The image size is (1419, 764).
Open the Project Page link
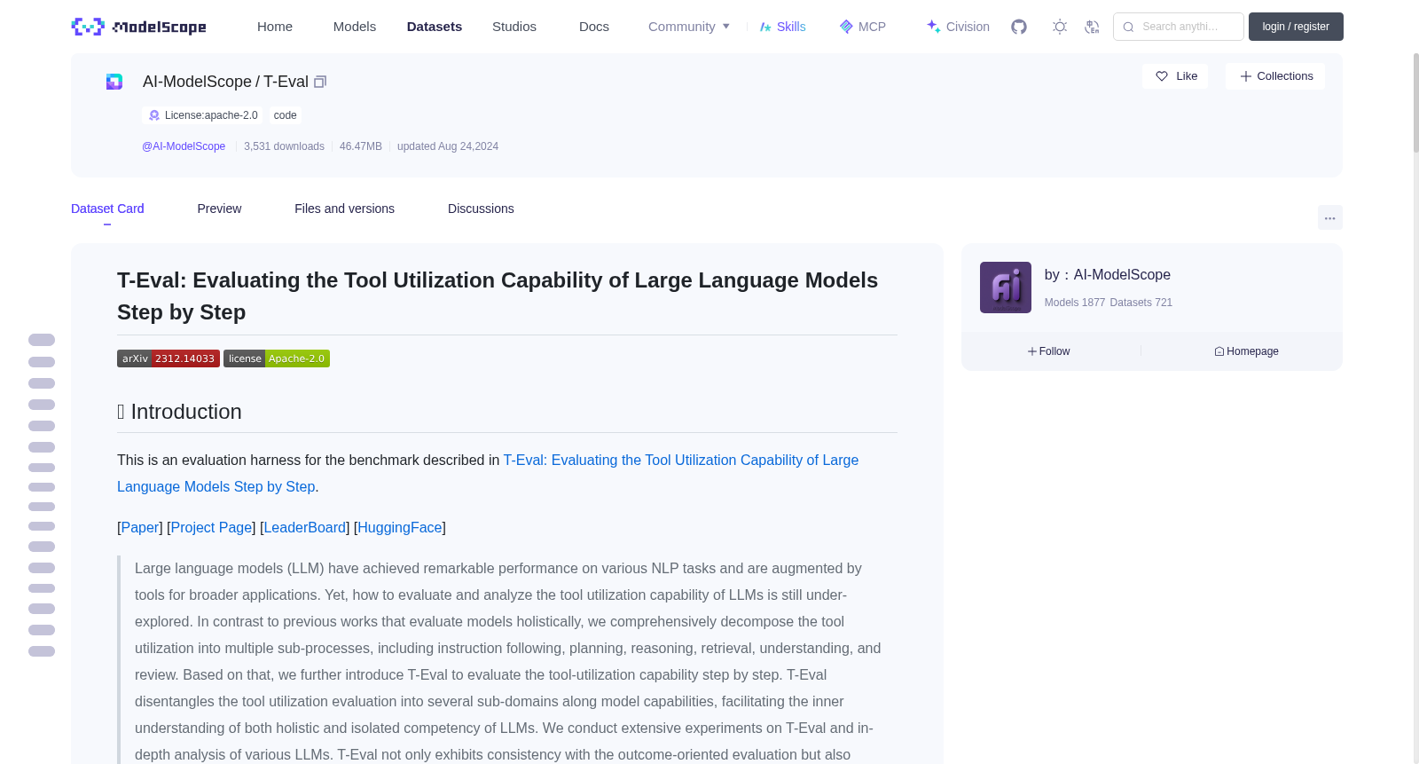pyautogui.click(x=211, y=527)
